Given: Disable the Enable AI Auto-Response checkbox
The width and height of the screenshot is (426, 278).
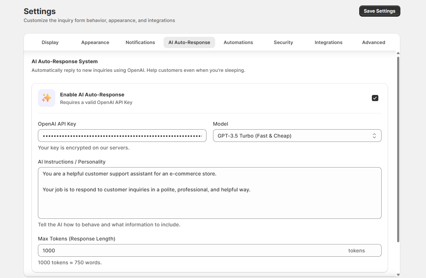Looking at the screenshot, I should tap(375, 98).
